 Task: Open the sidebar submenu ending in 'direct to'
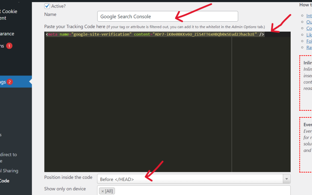pos(8,158)
